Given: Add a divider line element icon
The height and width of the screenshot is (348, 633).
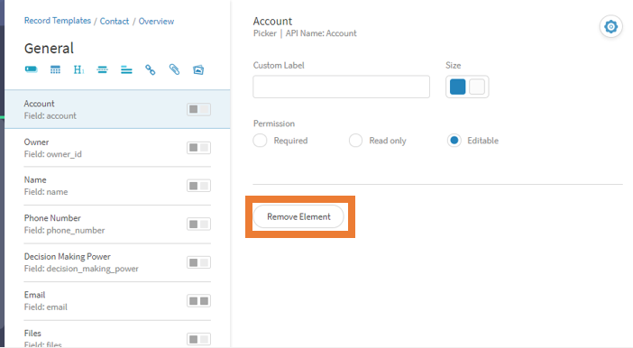Looking at the screenshot, I should click(102, 69).
